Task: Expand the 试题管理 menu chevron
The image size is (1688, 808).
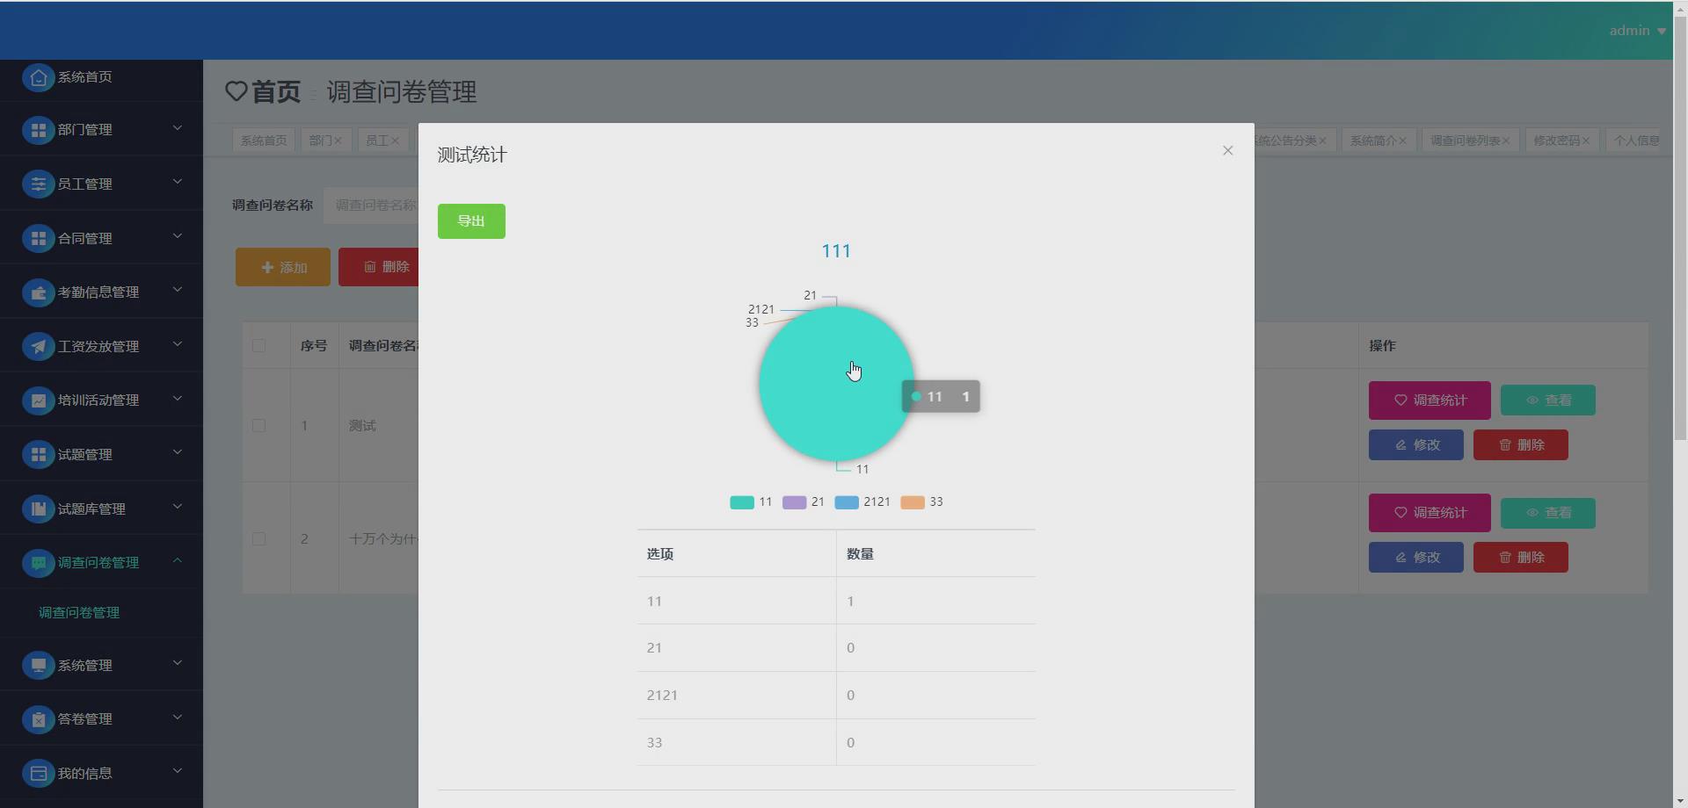Action: tap(178, 452)
